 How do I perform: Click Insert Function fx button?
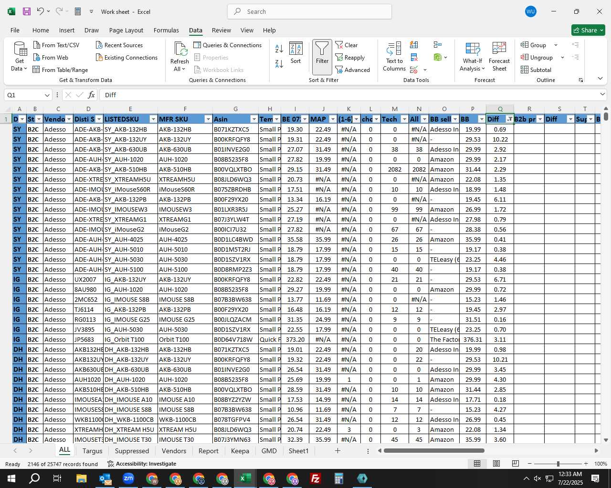tap(91, 95)
